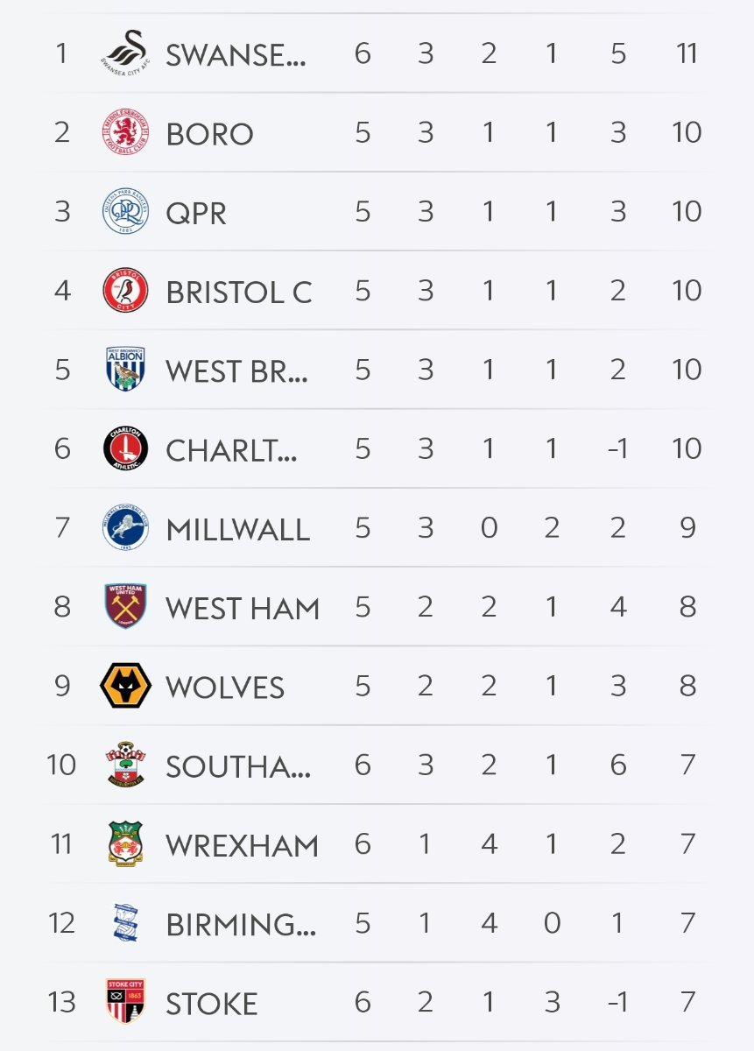The height and width of the screenshot is (1051, 754).
Task: Select the Wrexham club badge
Action: (125, 844)
